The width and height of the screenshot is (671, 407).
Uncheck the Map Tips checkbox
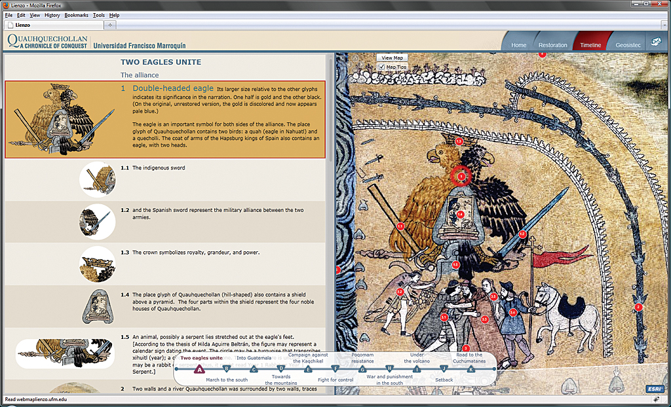[382, 67]
